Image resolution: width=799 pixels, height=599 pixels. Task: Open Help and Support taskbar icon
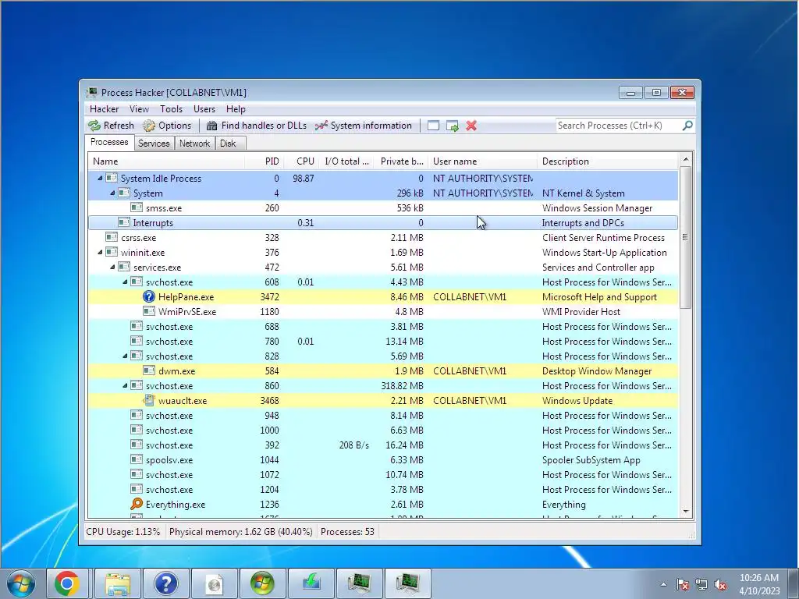(165, 583)
